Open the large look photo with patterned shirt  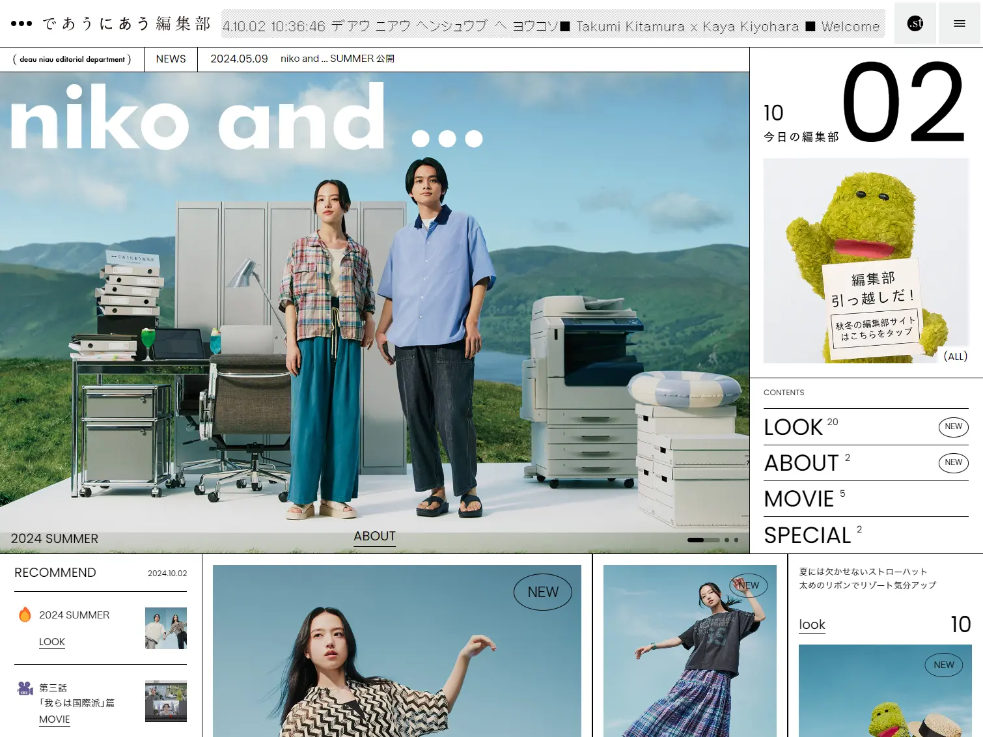(x=397, y=651)
